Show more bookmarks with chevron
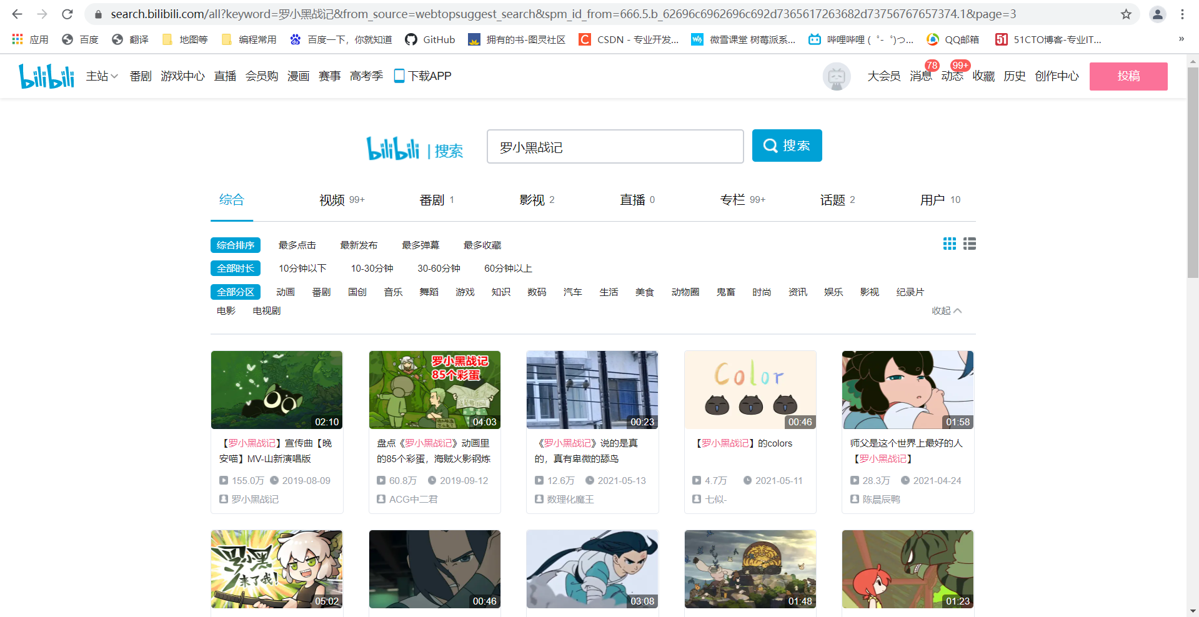1199x617 pixels. (1181, 39)
